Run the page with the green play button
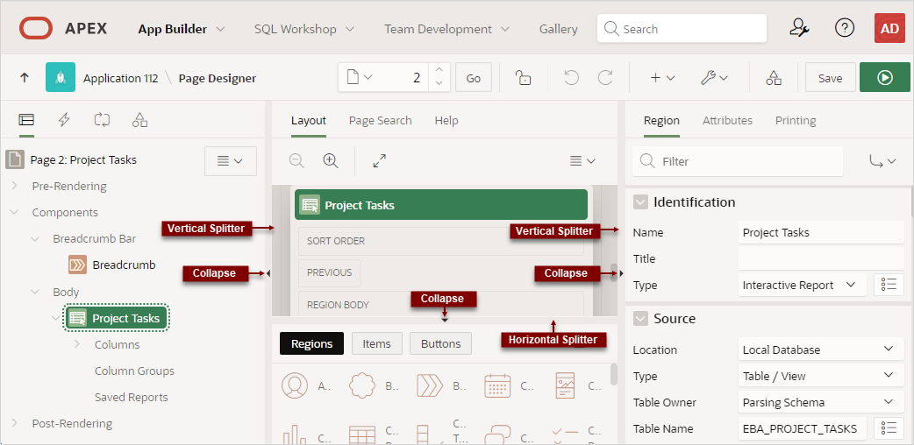Viewport: 914px width, 445px height. click(x=884, y=77)
